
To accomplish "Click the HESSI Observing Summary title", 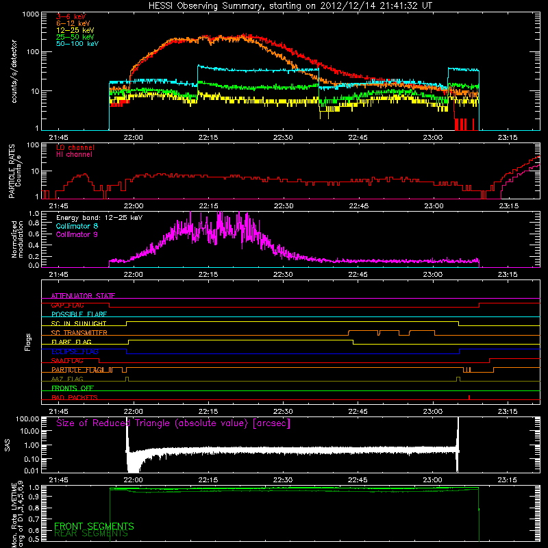I will click(x=290, y=6).
